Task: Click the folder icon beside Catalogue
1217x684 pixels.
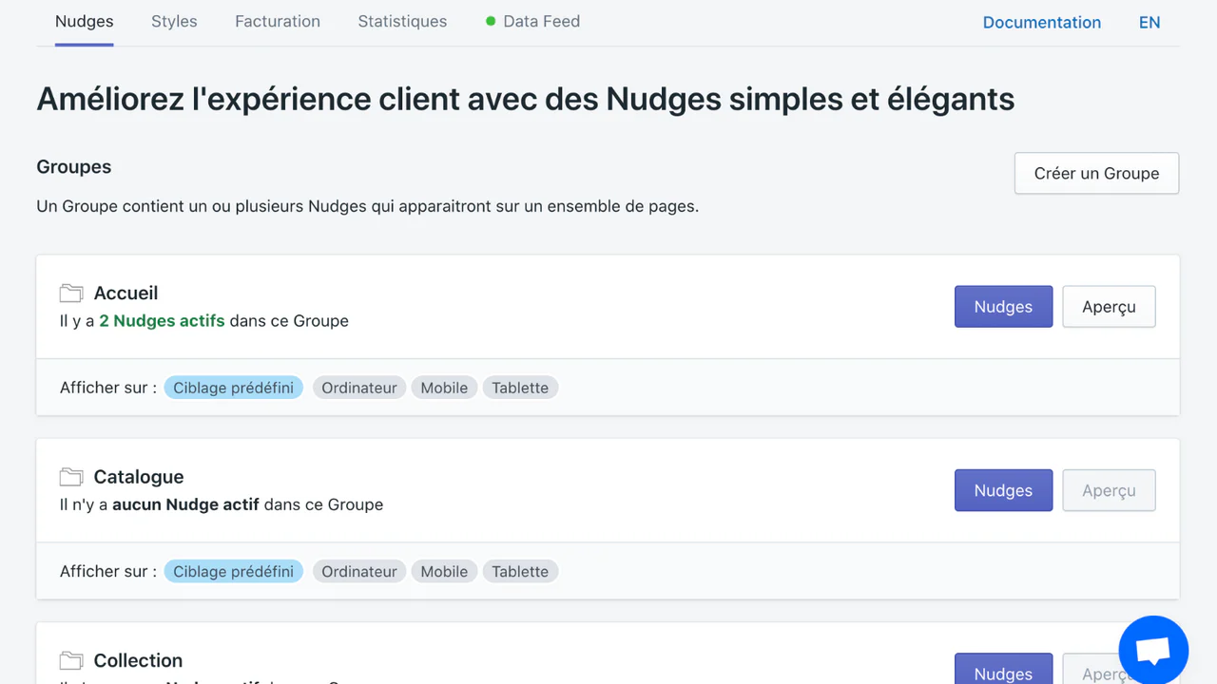Action: (x=71, y=476)
